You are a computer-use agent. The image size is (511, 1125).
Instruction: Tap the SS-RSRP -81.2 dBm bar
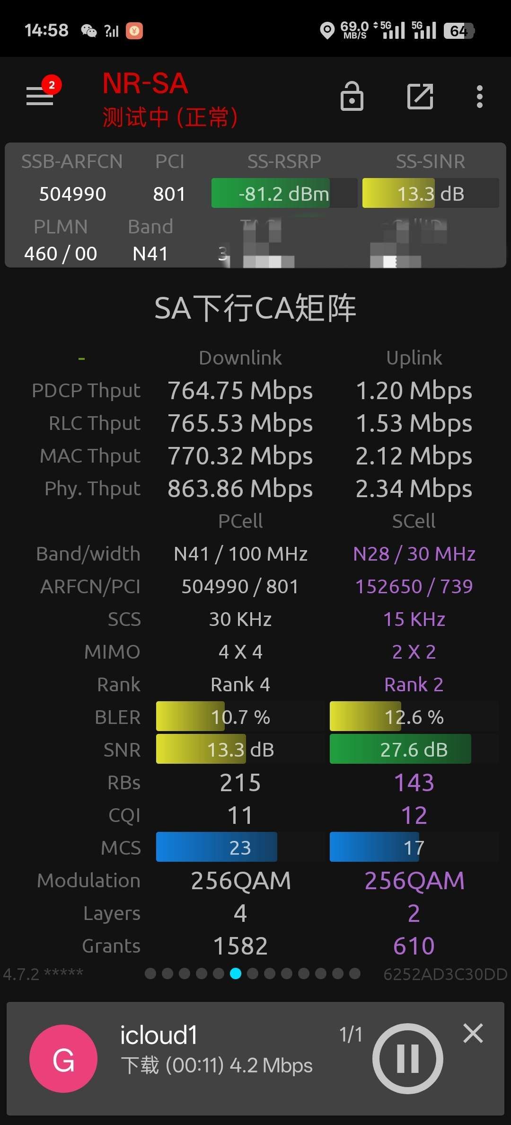point(284,193)
